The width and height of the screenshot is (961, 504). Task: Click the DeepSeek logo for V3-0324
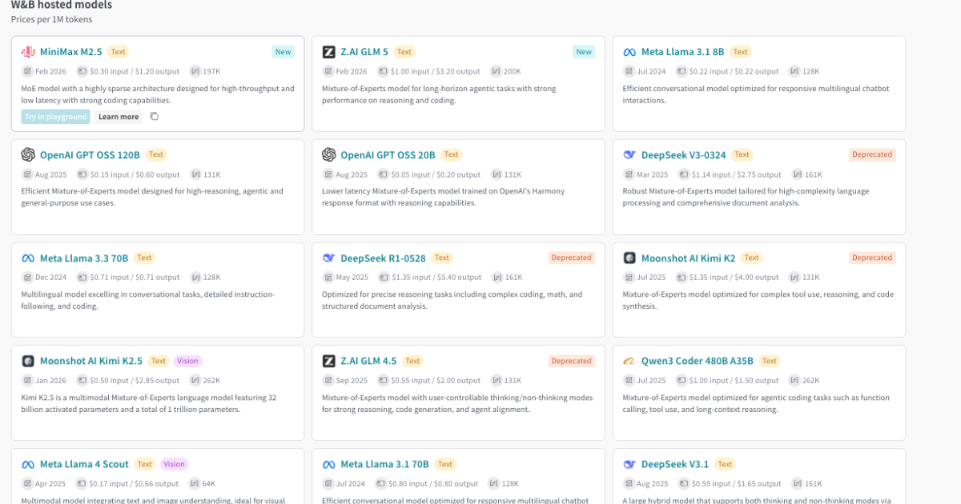(x=629, y=155)
